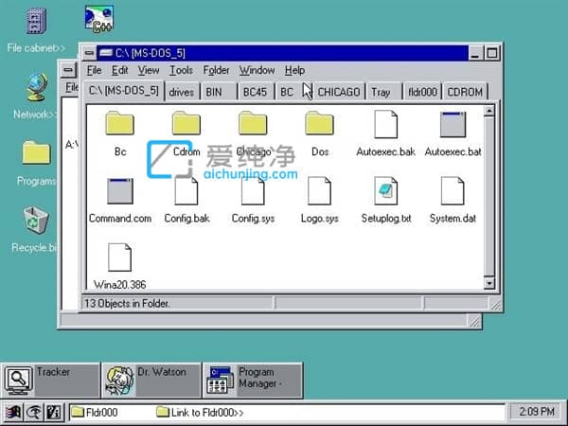
Task: Select the Dos folder icon
Action: tap(319, 123)
